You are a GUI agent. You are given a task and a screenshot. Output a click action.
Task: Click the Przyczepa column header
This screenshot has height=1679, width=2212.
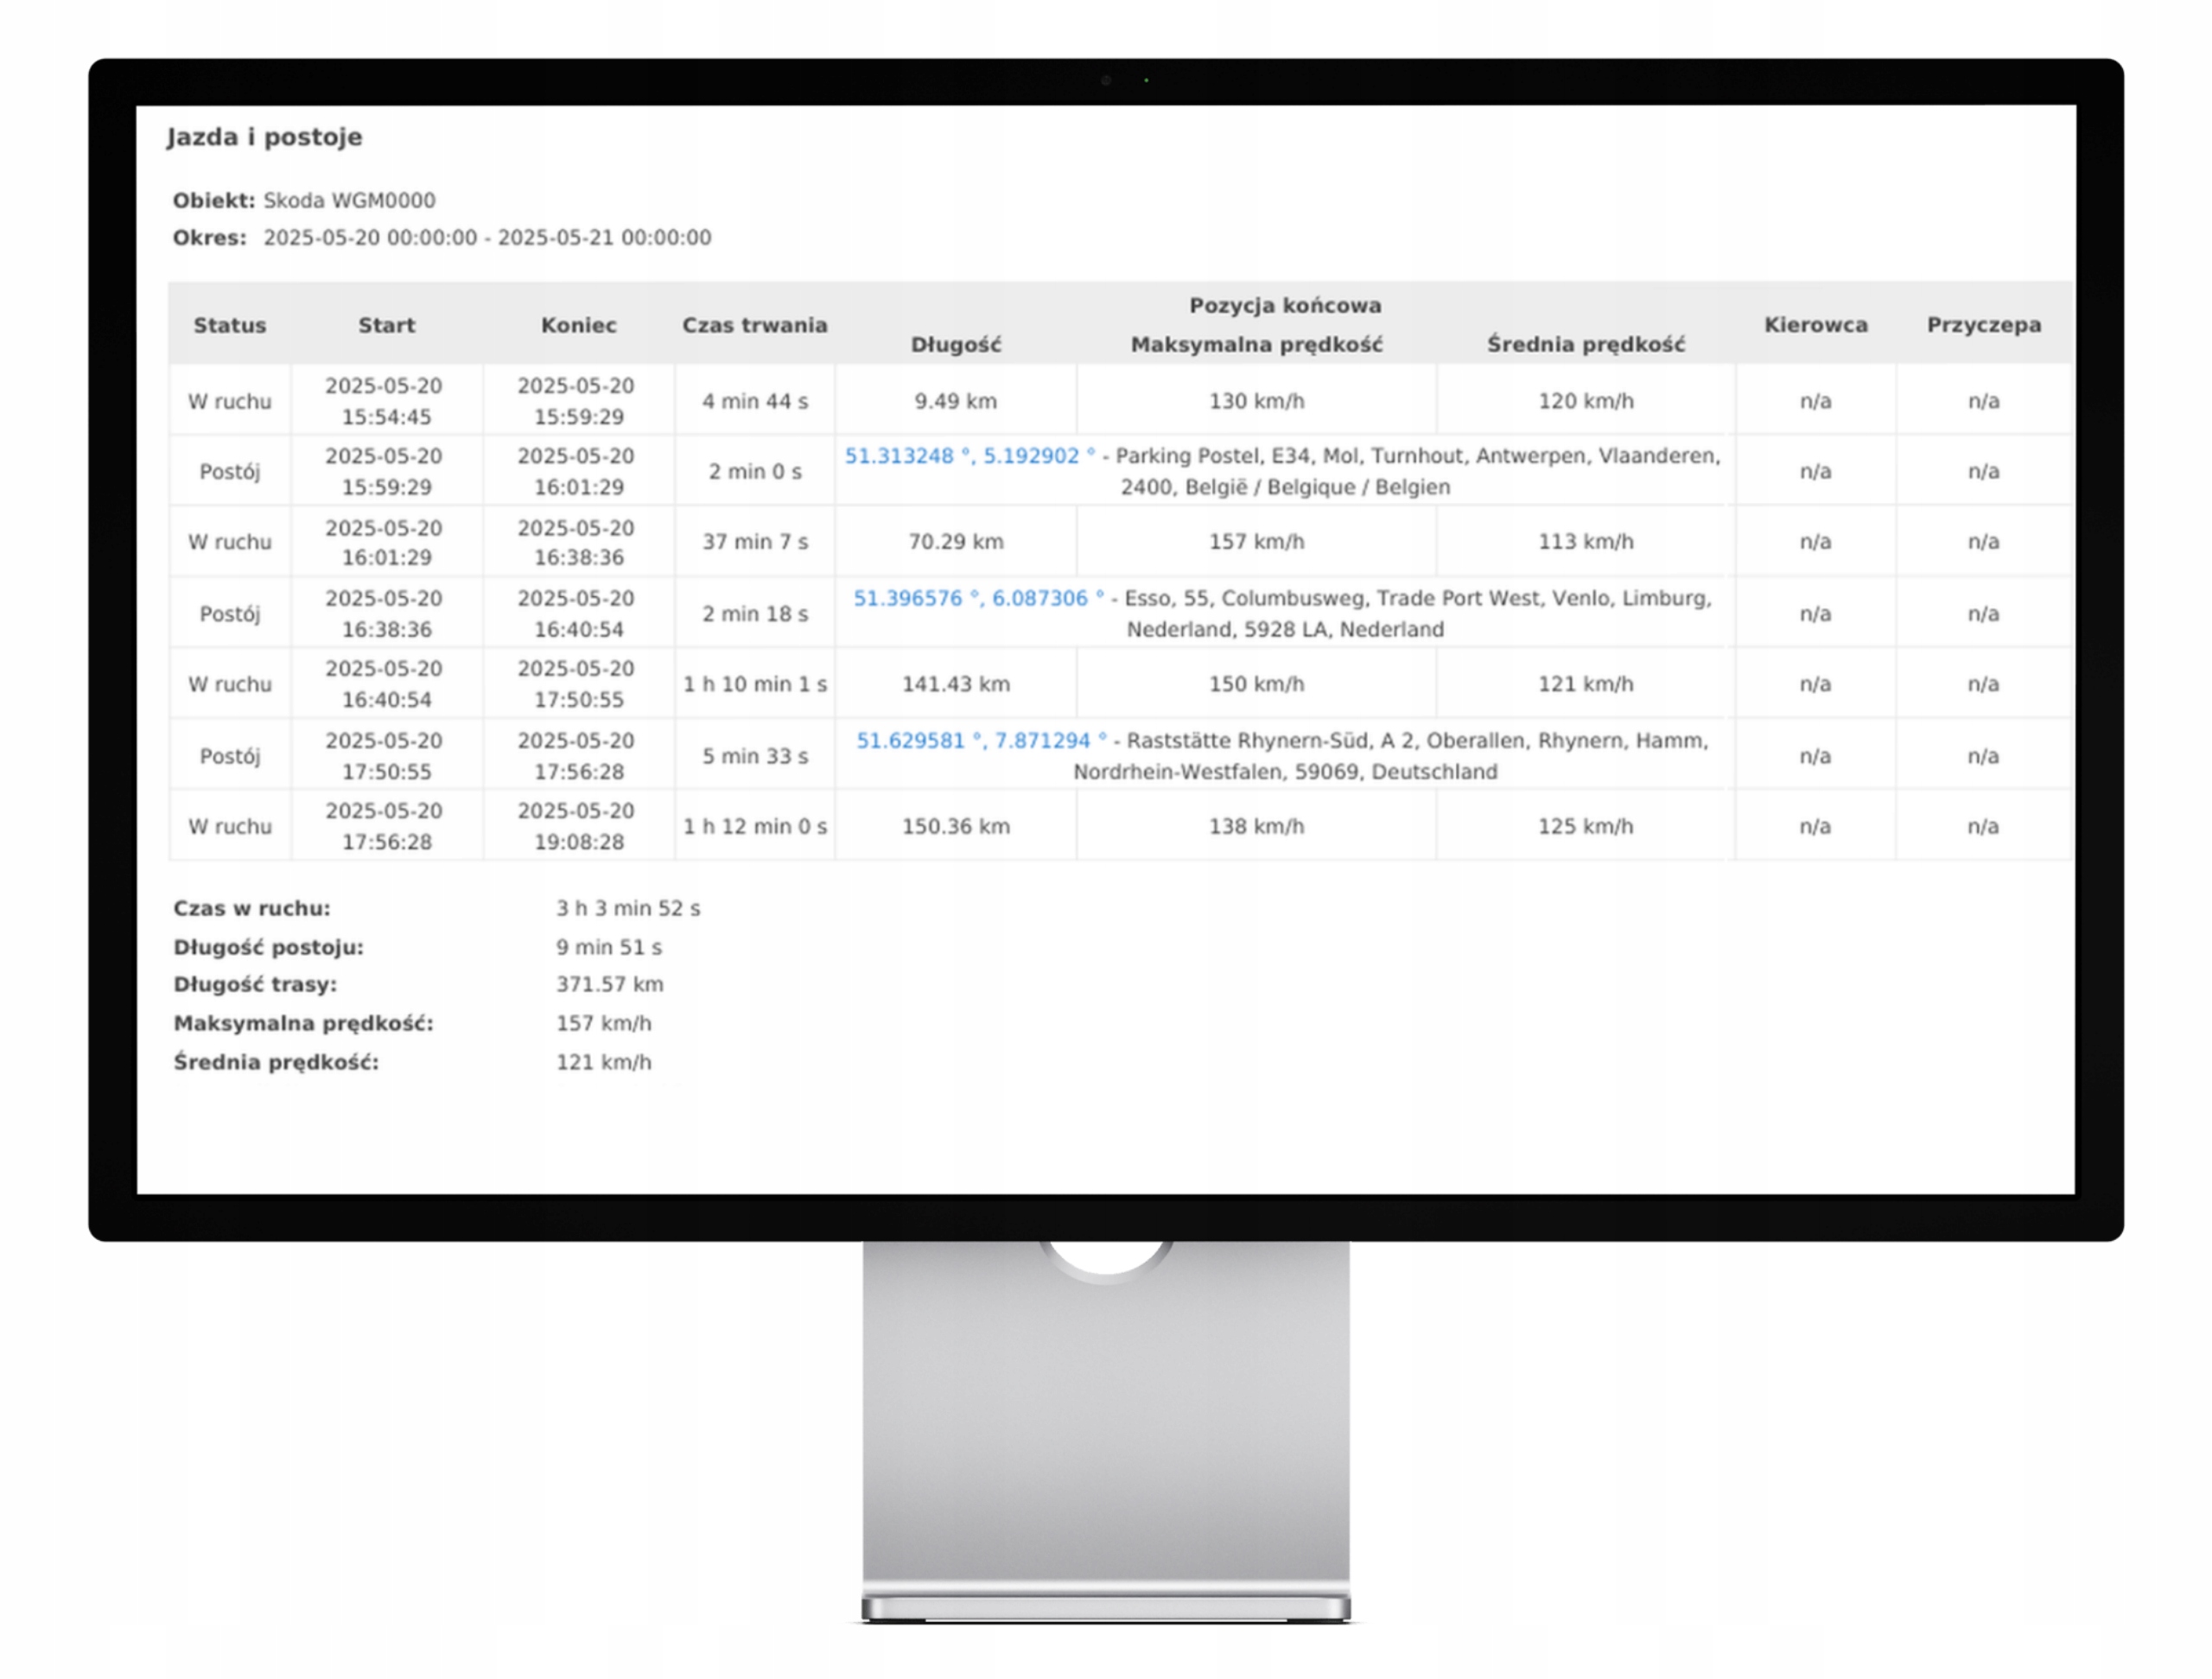point(1983,325)
